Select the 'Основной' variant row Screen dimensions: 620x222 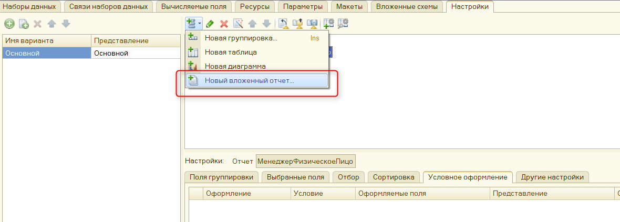pos(46,53)
